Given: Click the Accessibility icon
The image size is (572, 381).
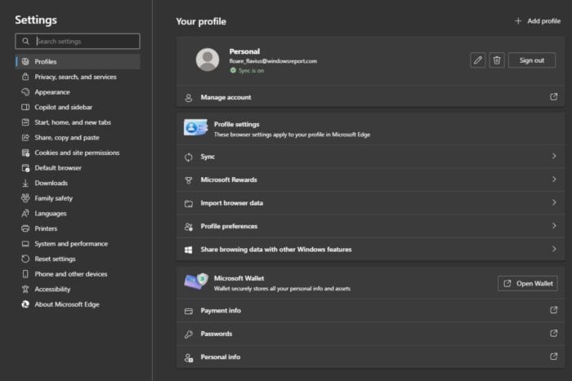Looking at the screenshot, I should coord(25,289).
